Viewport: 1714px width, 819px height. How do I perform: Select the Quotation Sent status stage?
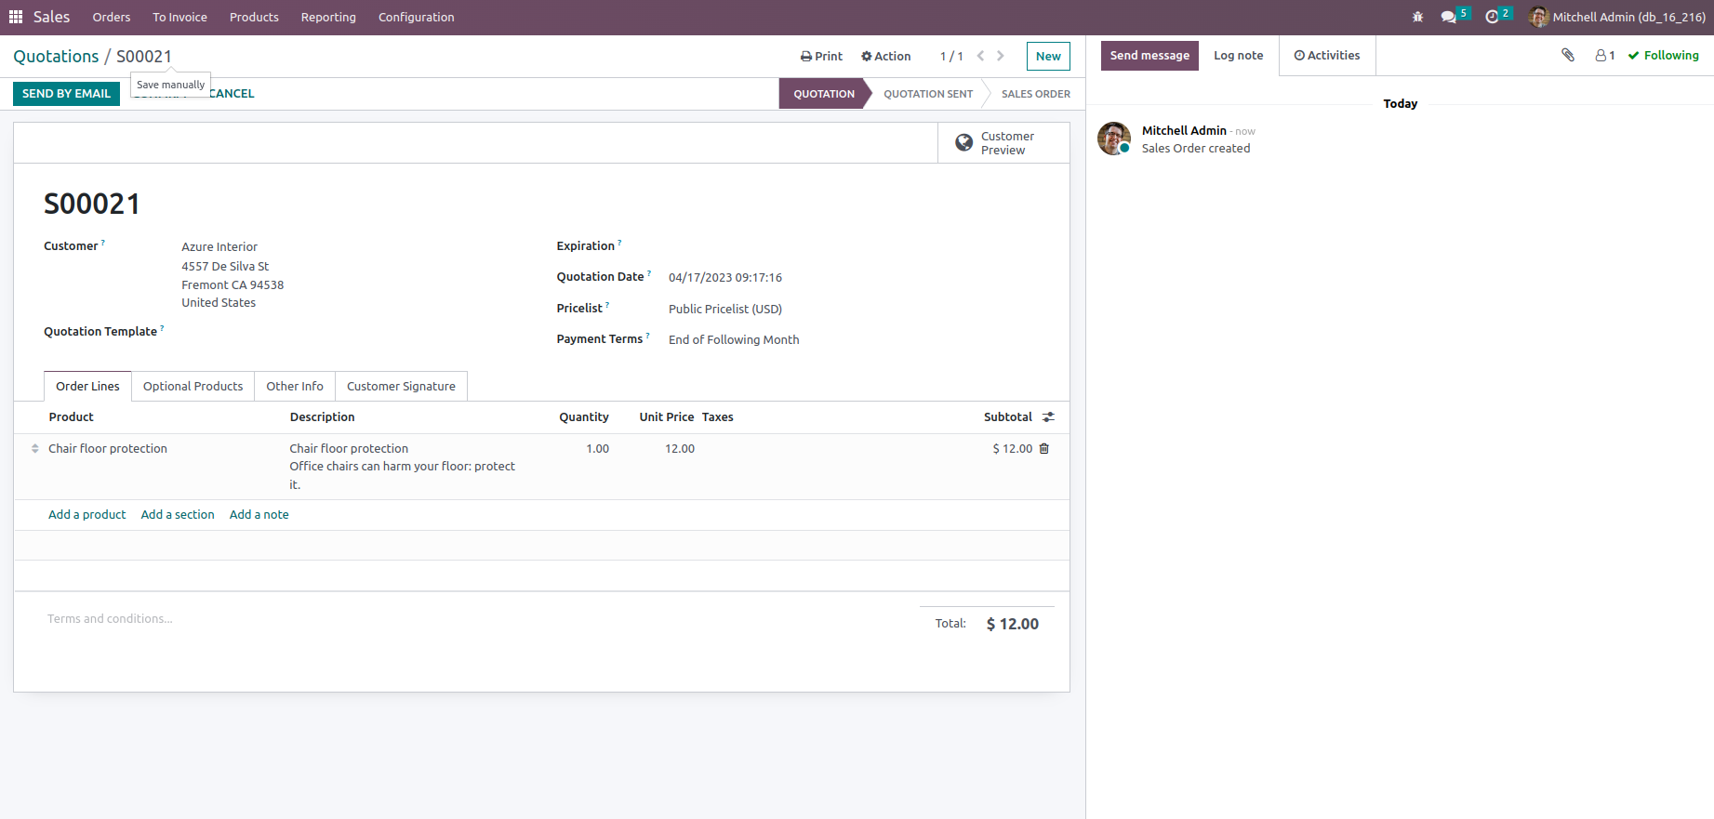928,94
